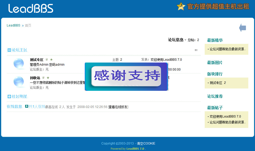Screen dimensions: 255x151
Task: Click the star icon beside 回收站
Action: (48, 78)
